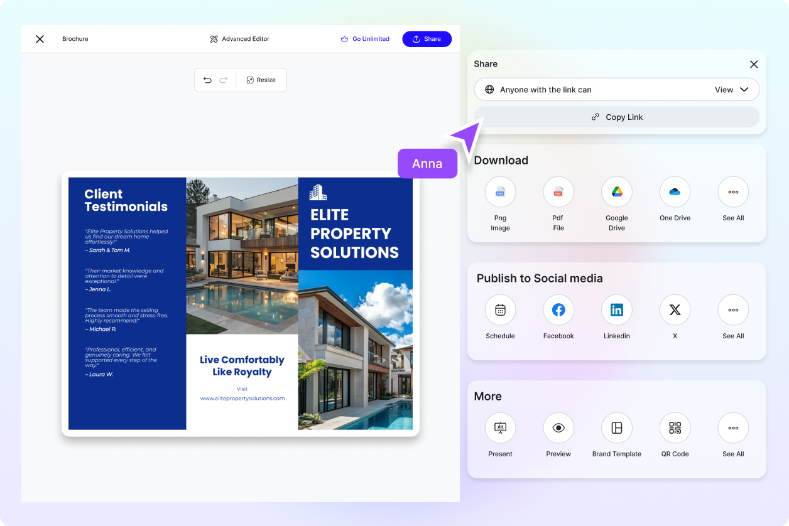Publish to Facebook

click(x=558, y=310)
